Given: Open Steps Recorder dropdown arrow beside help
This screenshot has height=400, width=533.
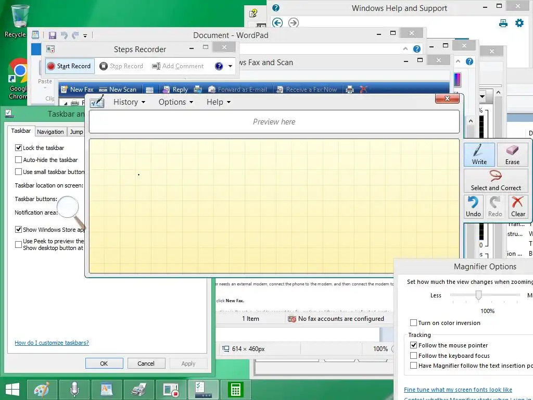Looking at the screenshot, I should (230, 66).
